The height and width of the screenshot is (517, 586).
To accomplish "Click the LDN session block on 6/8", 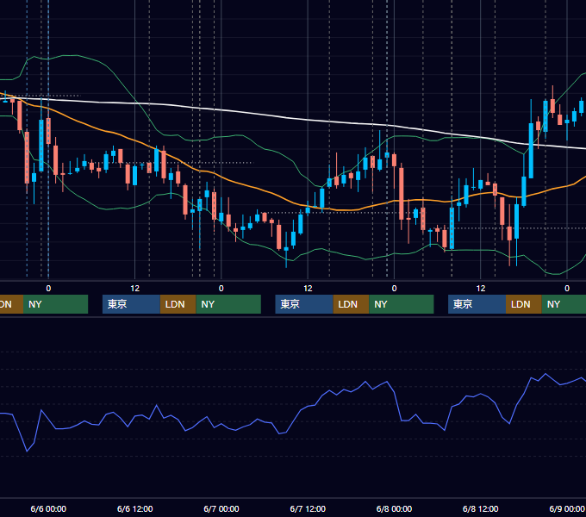I will click(x=524, y=304).
